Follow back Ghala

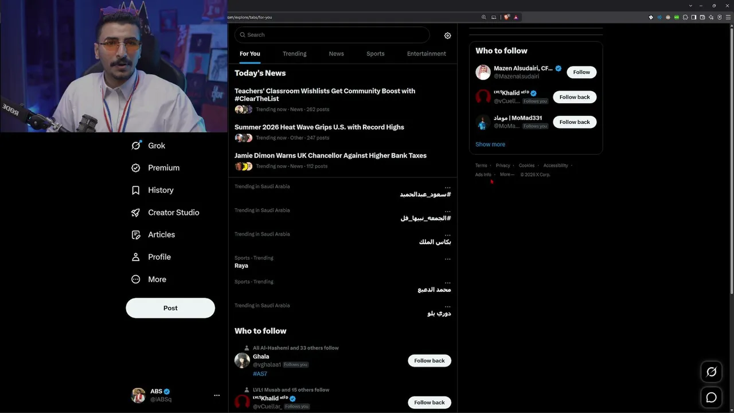point(430,361)
